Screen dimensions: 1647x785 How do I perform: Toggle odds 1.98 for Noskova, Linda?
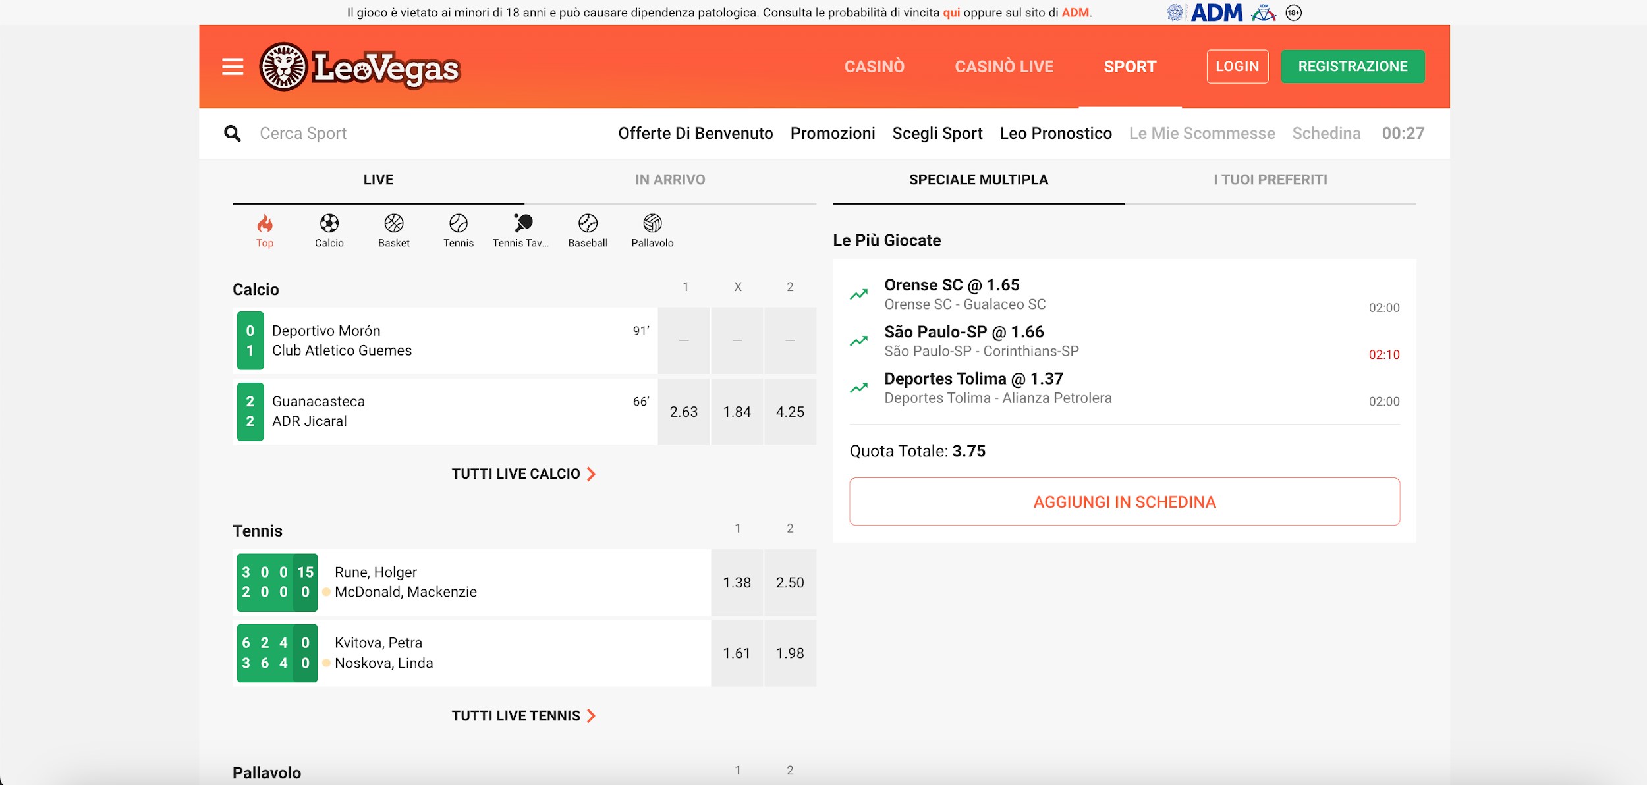click(x=790, y=653)
